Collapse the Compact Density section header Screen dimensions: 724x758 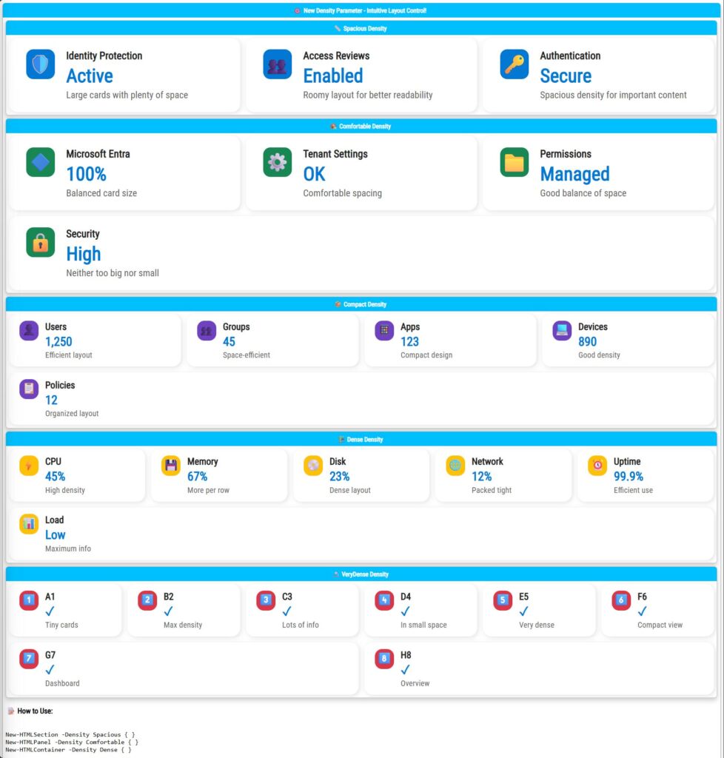pyautogui.click(x=361, y=304)
